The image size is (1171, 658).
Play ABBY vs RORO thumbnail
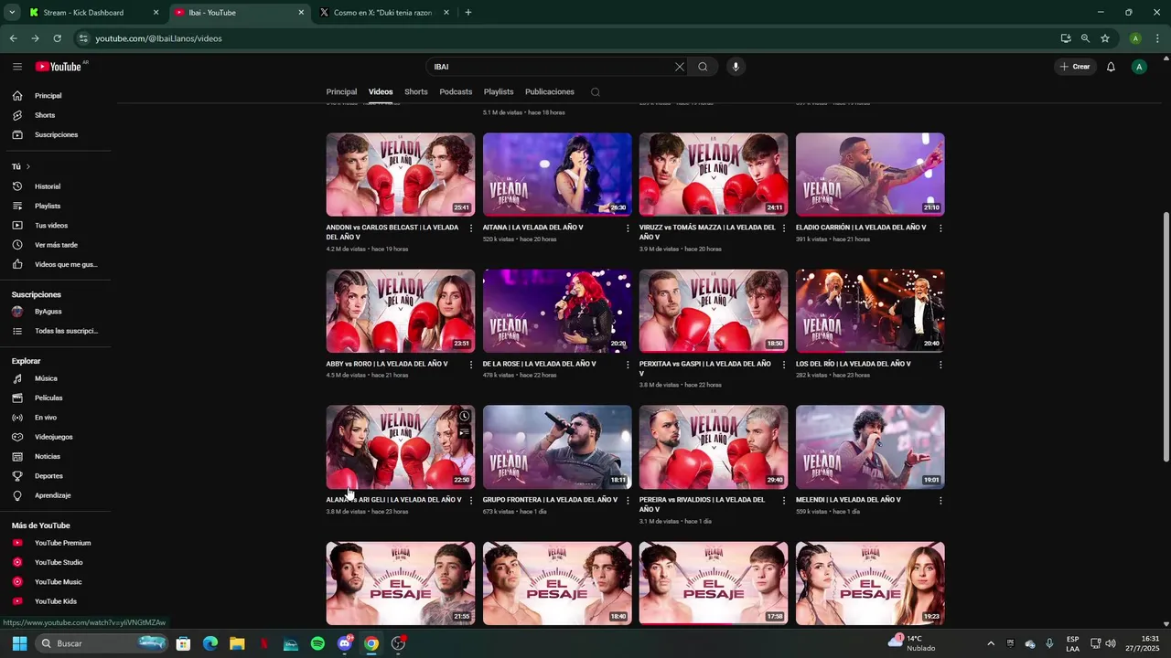tap(401, 311)
